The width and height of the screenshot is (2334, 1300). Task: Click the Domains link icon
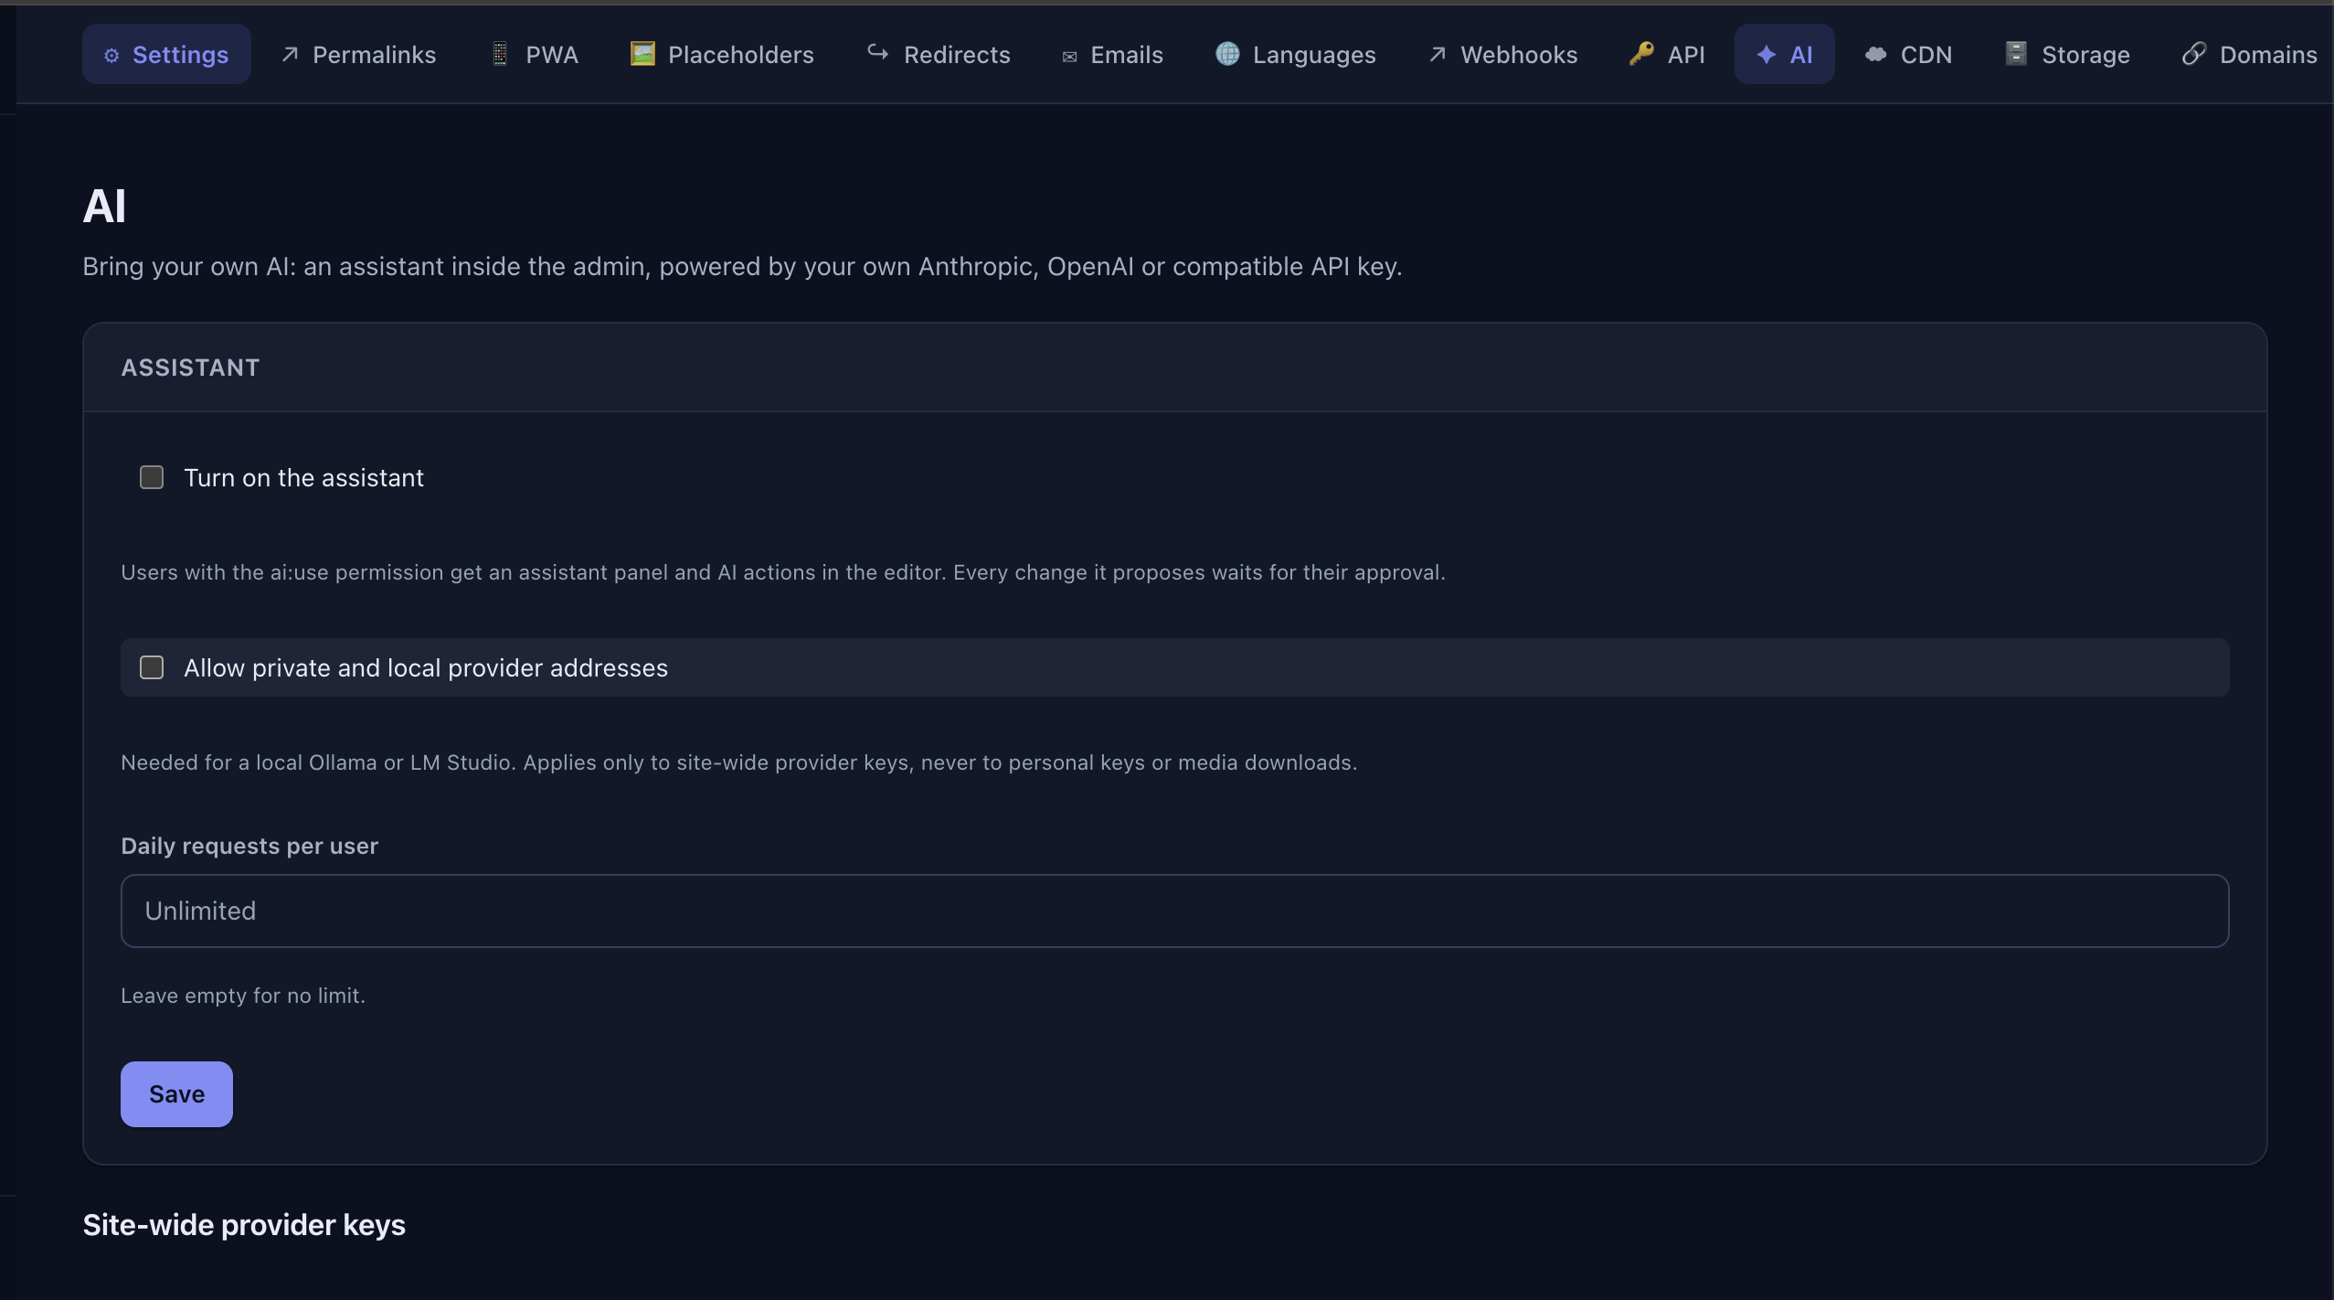[2194, 54]
